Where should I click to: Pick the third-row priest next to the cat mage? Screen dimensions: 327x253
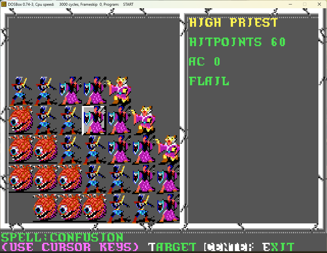coord(143,150)
